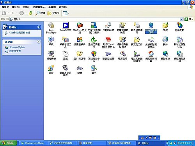The width and height of the screenshot is (195, 146).
Task: Open the 說明(H) Help menu
Action: (x=63, y=7)
